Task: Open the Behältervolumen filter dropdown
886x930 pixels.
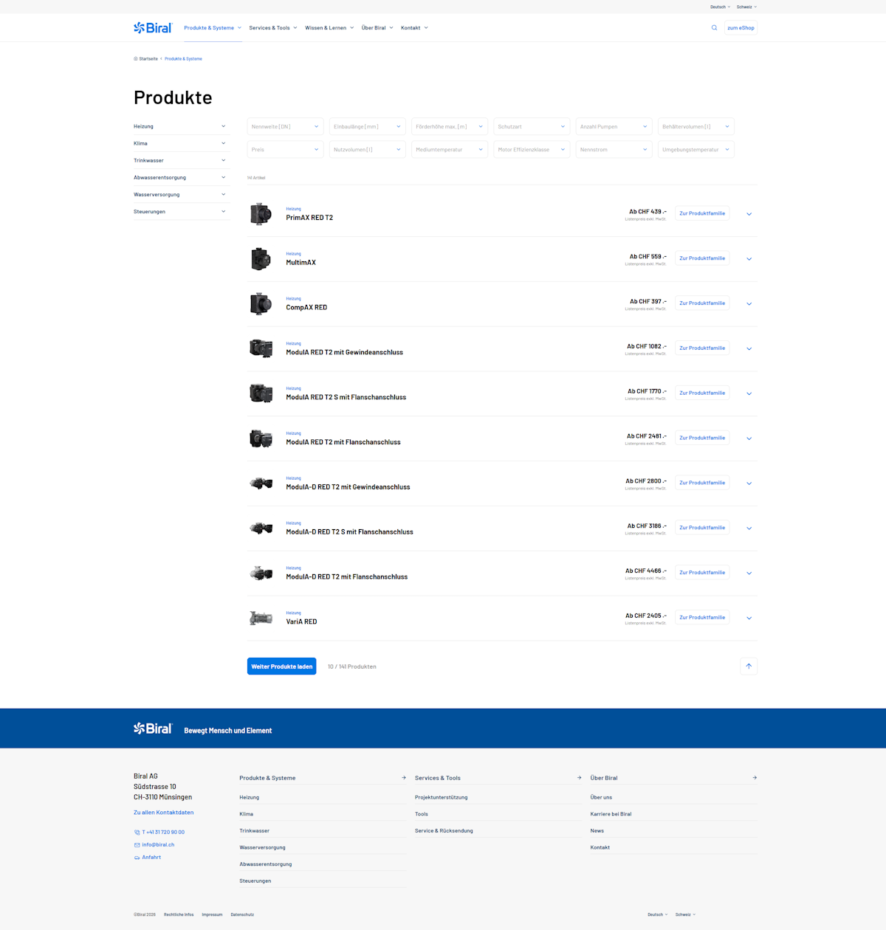Action: click(696, 126)
